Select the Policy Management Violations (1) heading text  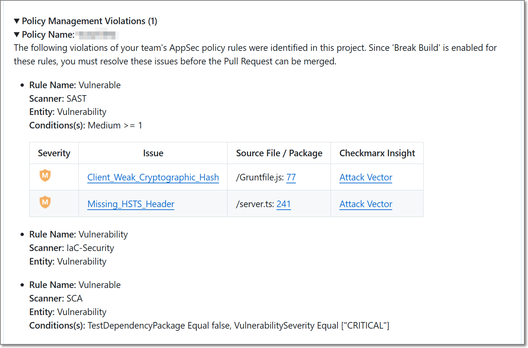89,21
